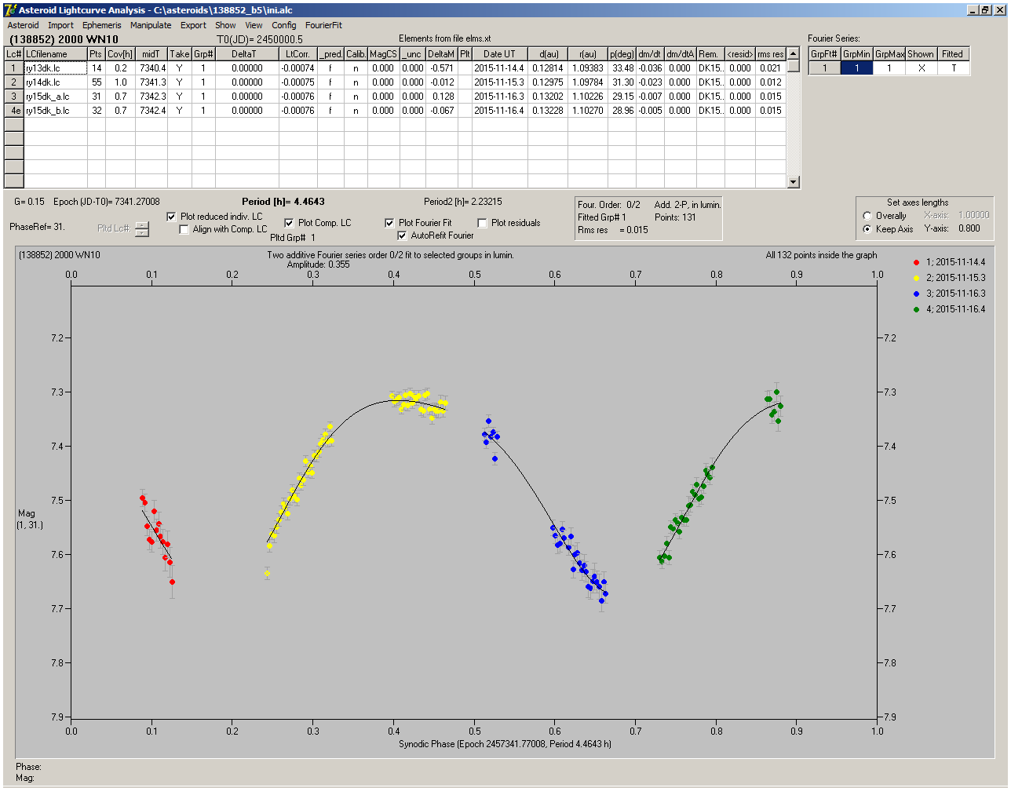Toggle AutoRefit Fourier checkbox
The width and height of the screenshot is (1011, 788).
[403, 235]
